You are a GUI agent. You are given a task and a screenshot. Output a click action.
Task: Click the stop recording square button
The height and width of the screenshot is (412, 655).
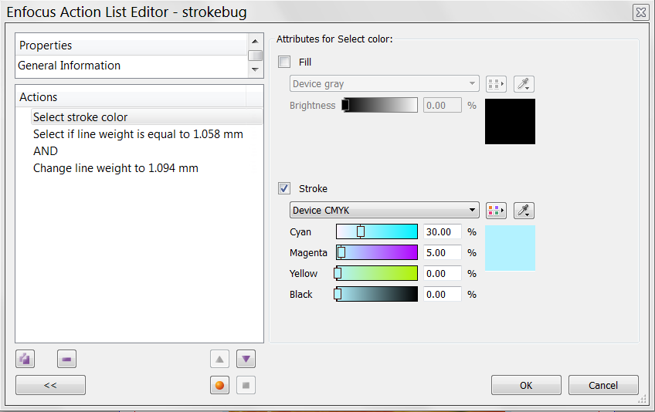[246, 385]
